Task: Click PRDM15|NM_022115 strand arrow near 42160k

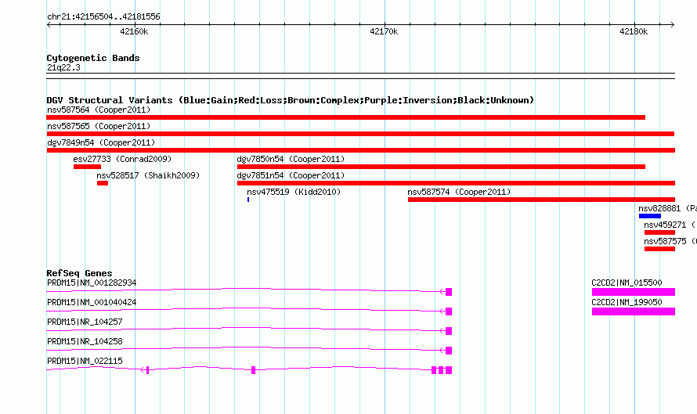Action: point(143,370)
